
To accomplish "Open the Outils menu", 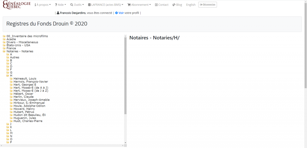I will click(x=77, y=5).
